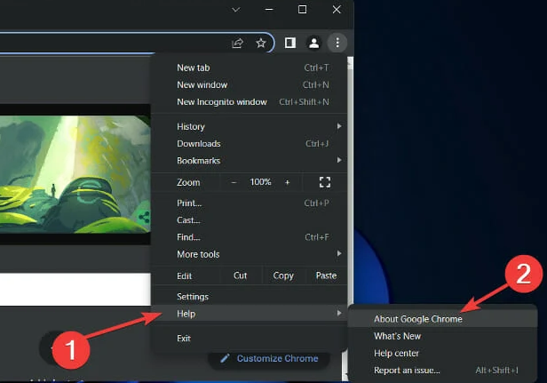Open Downloads from the menu
The height and width of the screenshot is (383, 547).
(250, 143)
